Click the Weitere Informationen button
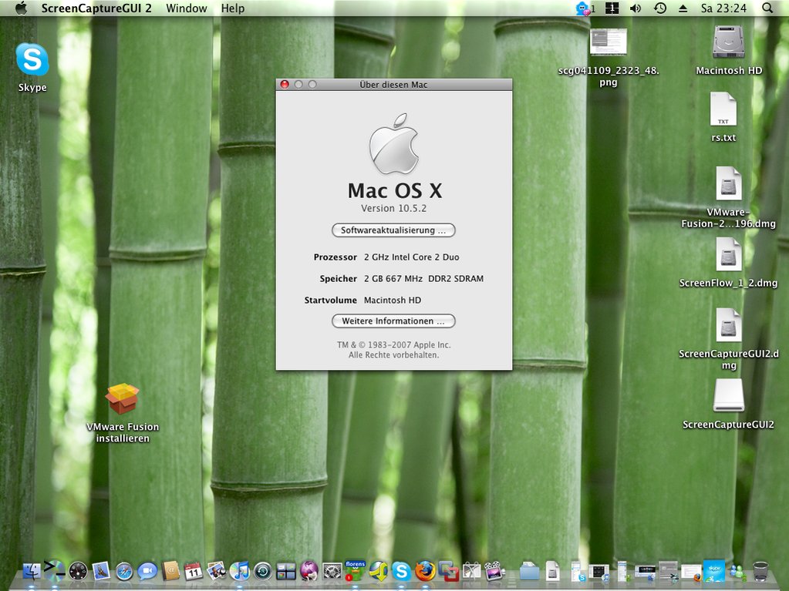 pos(393,321)
